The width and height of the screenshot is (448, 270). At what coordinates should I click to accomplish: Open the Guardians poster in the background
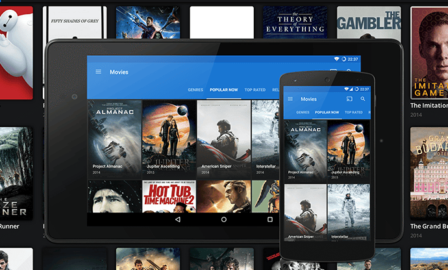coord(148,23)
